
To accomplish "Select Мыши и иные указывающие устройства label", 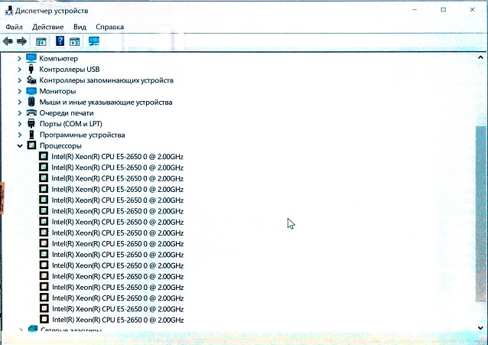I will (106, 103).
